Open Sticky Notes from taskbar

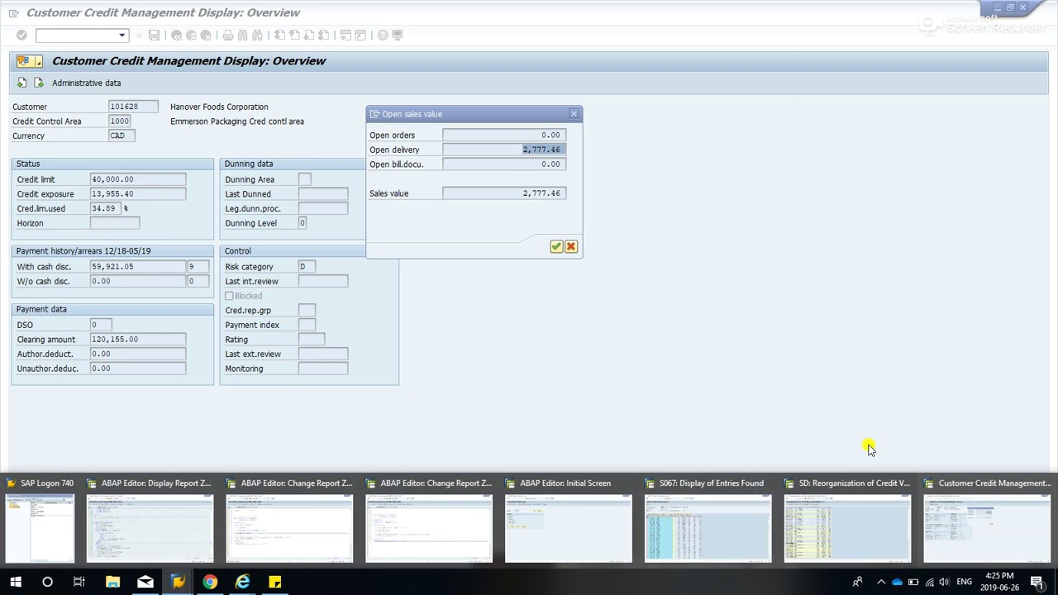pyautogui.click(x=275, y=582)
